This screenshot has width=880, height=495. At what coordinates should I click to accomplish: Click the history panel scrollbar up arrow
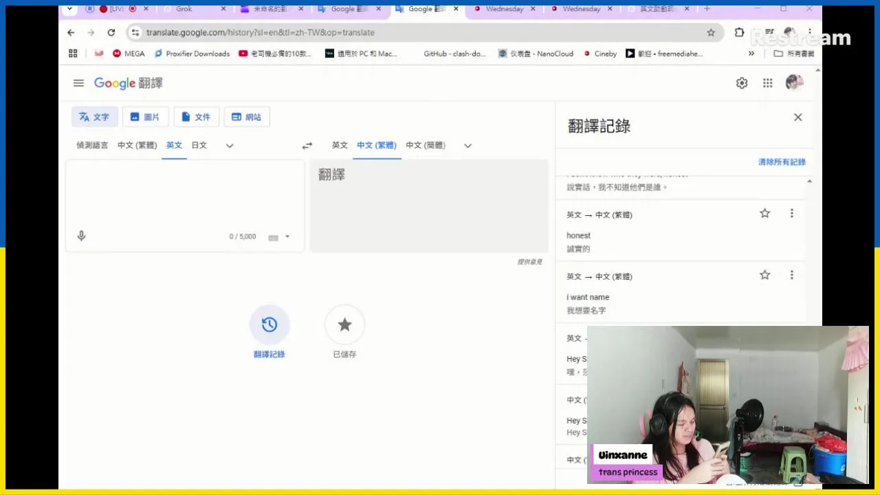809,181
